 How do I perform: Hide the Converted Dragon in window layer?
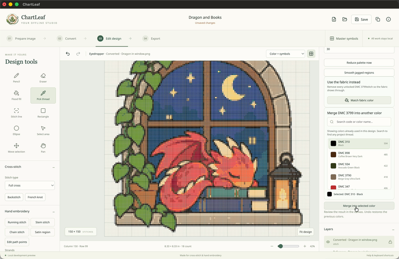pos(328,242)
